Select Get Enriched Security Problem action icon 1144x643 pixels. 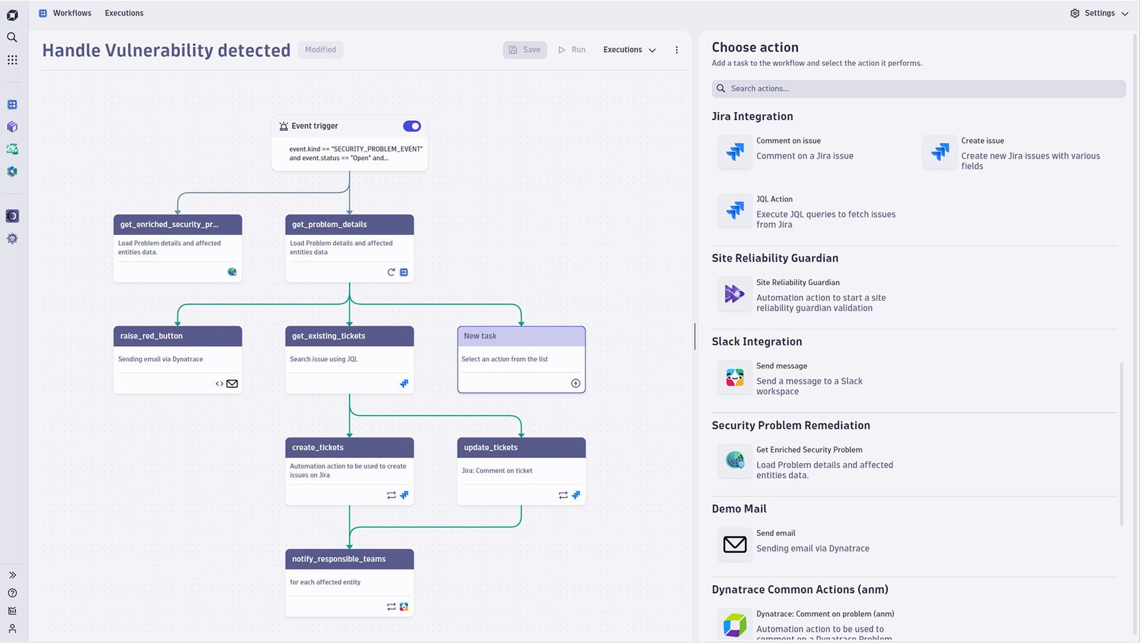(x=735, y=461)
